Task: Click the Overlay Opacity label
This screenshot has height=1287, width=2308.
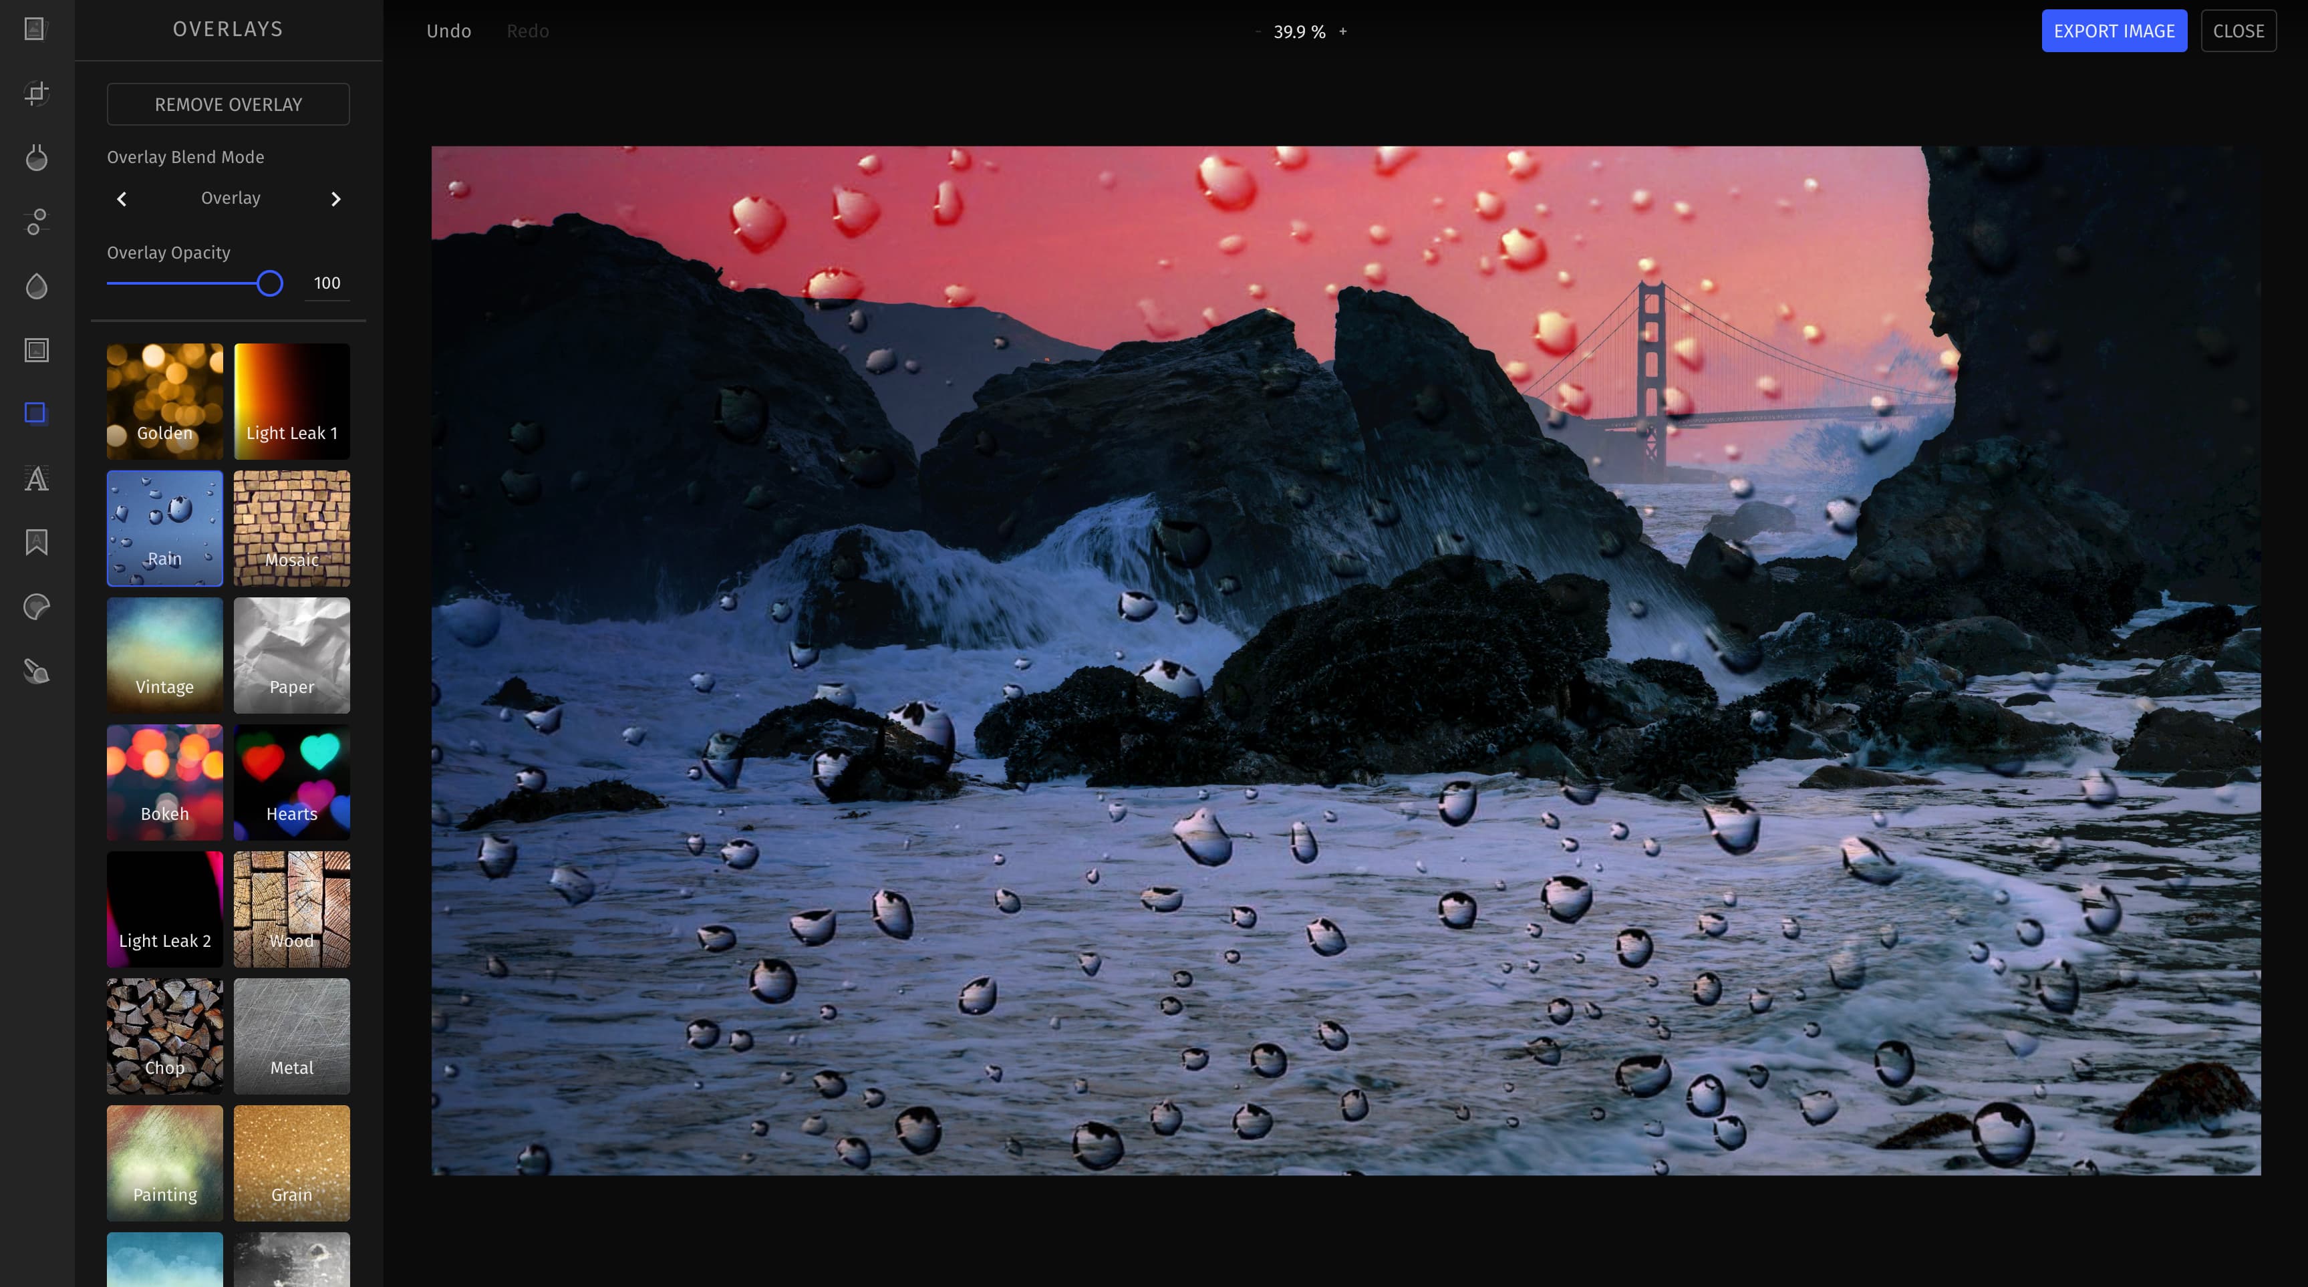Action: [x=168, y=253]
